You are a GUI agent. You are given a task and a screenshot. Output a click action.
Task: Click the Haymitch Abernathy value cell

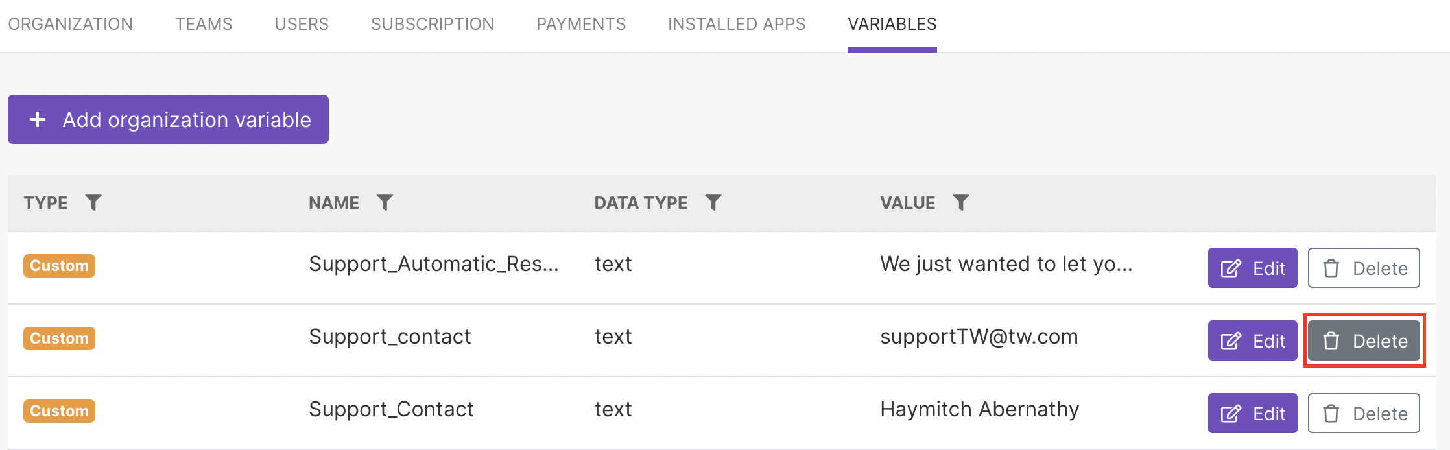pyautogui.click(x=980, y=409)
